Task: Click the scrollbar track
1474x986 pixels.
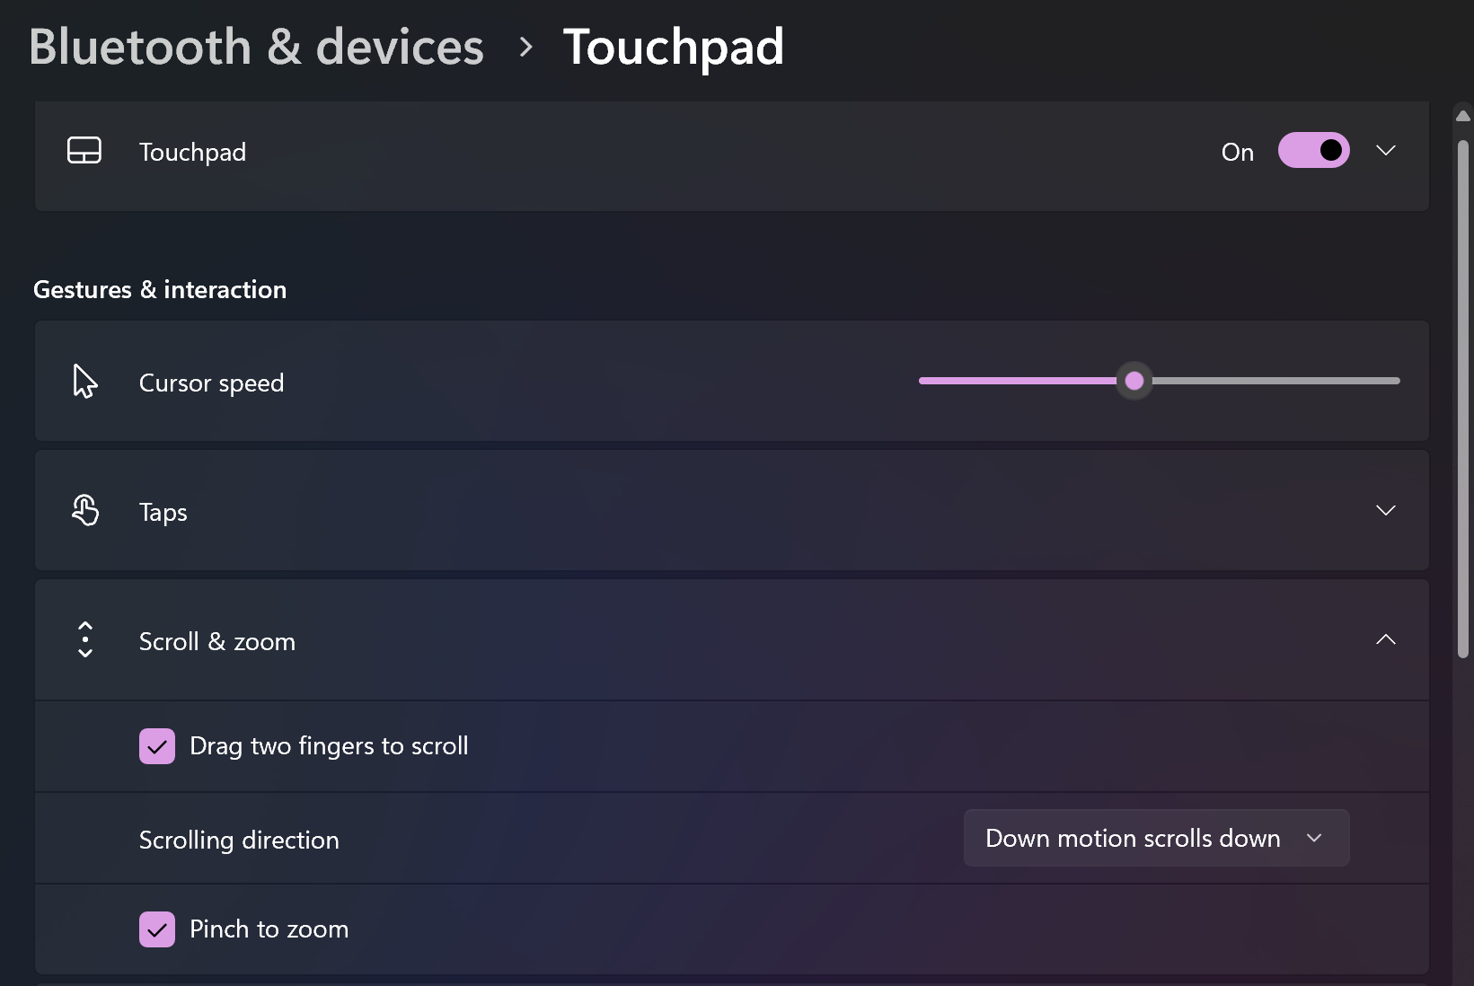Action: click(1462, 808)
